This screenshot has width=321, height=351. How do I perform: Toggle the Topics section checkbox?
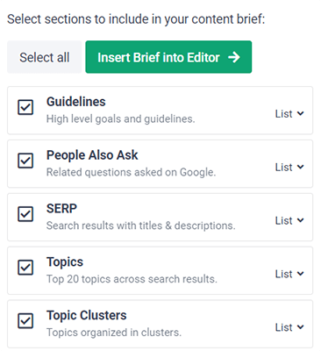[25, 268]
